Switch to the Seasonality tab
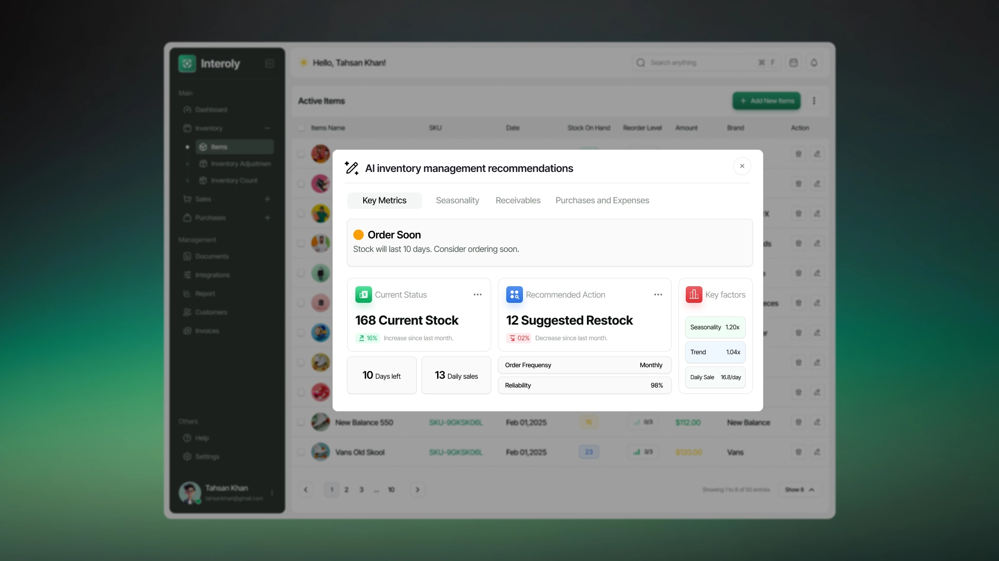Image resolution: width=999 pixels, height=561 pixels. coord(457,201)
